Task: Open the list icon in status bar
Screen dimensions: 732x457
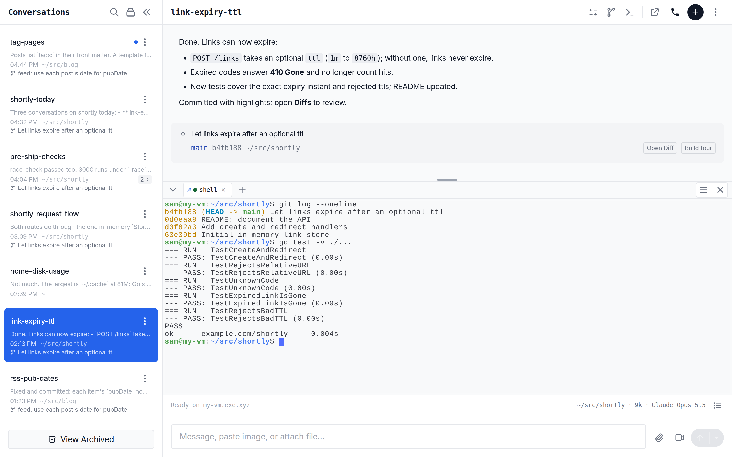Action: (718, 405)
